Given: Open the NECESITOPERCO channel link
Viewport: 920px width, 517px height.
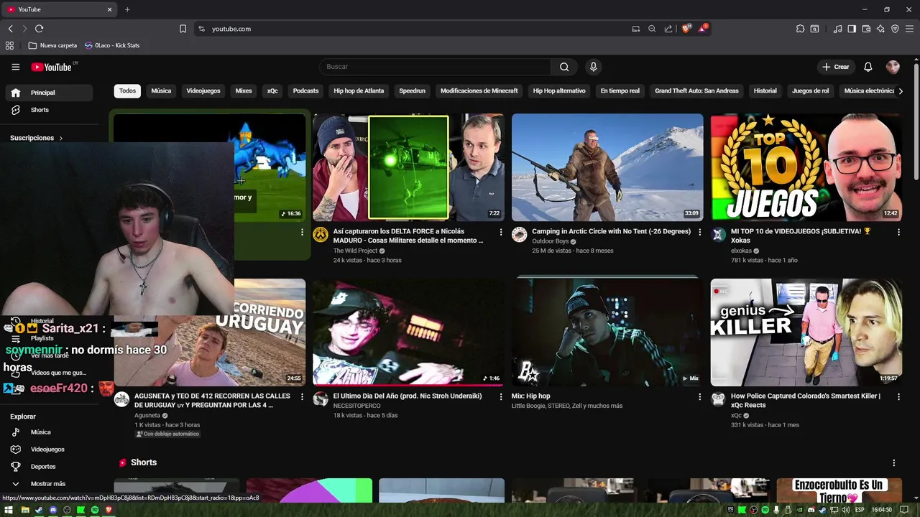Looking at the screenshot, I should (x=356, y=406).
